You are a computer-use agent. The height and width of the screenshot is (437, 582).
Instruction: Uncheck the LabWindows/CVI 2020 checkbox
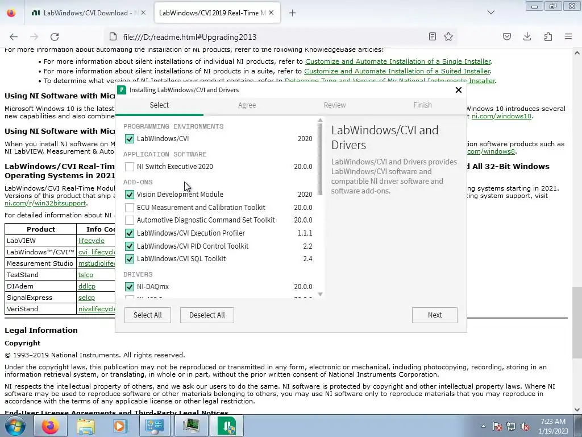tap(129, 139)
